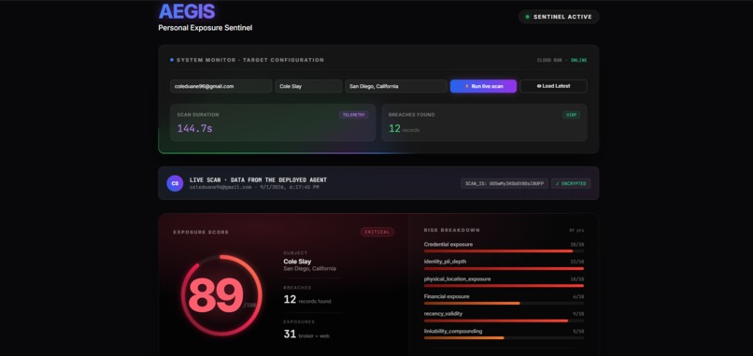Click the scan timestamp line under LIVE SCAN
This screenshot has width=753, height=356.
tap(254, 188)
